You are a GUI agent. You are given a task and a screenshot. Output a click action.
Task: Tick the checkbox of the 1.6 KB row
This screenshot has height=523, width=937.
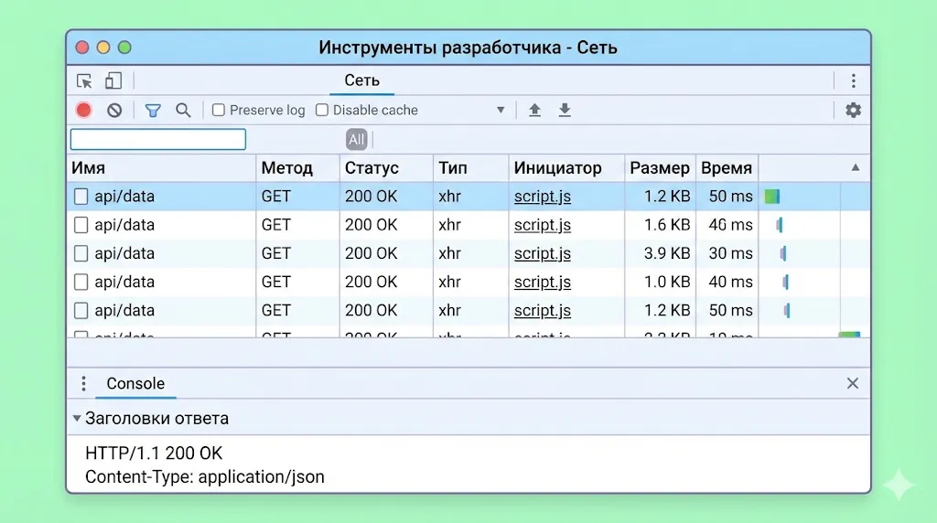(x=81, y=225)
